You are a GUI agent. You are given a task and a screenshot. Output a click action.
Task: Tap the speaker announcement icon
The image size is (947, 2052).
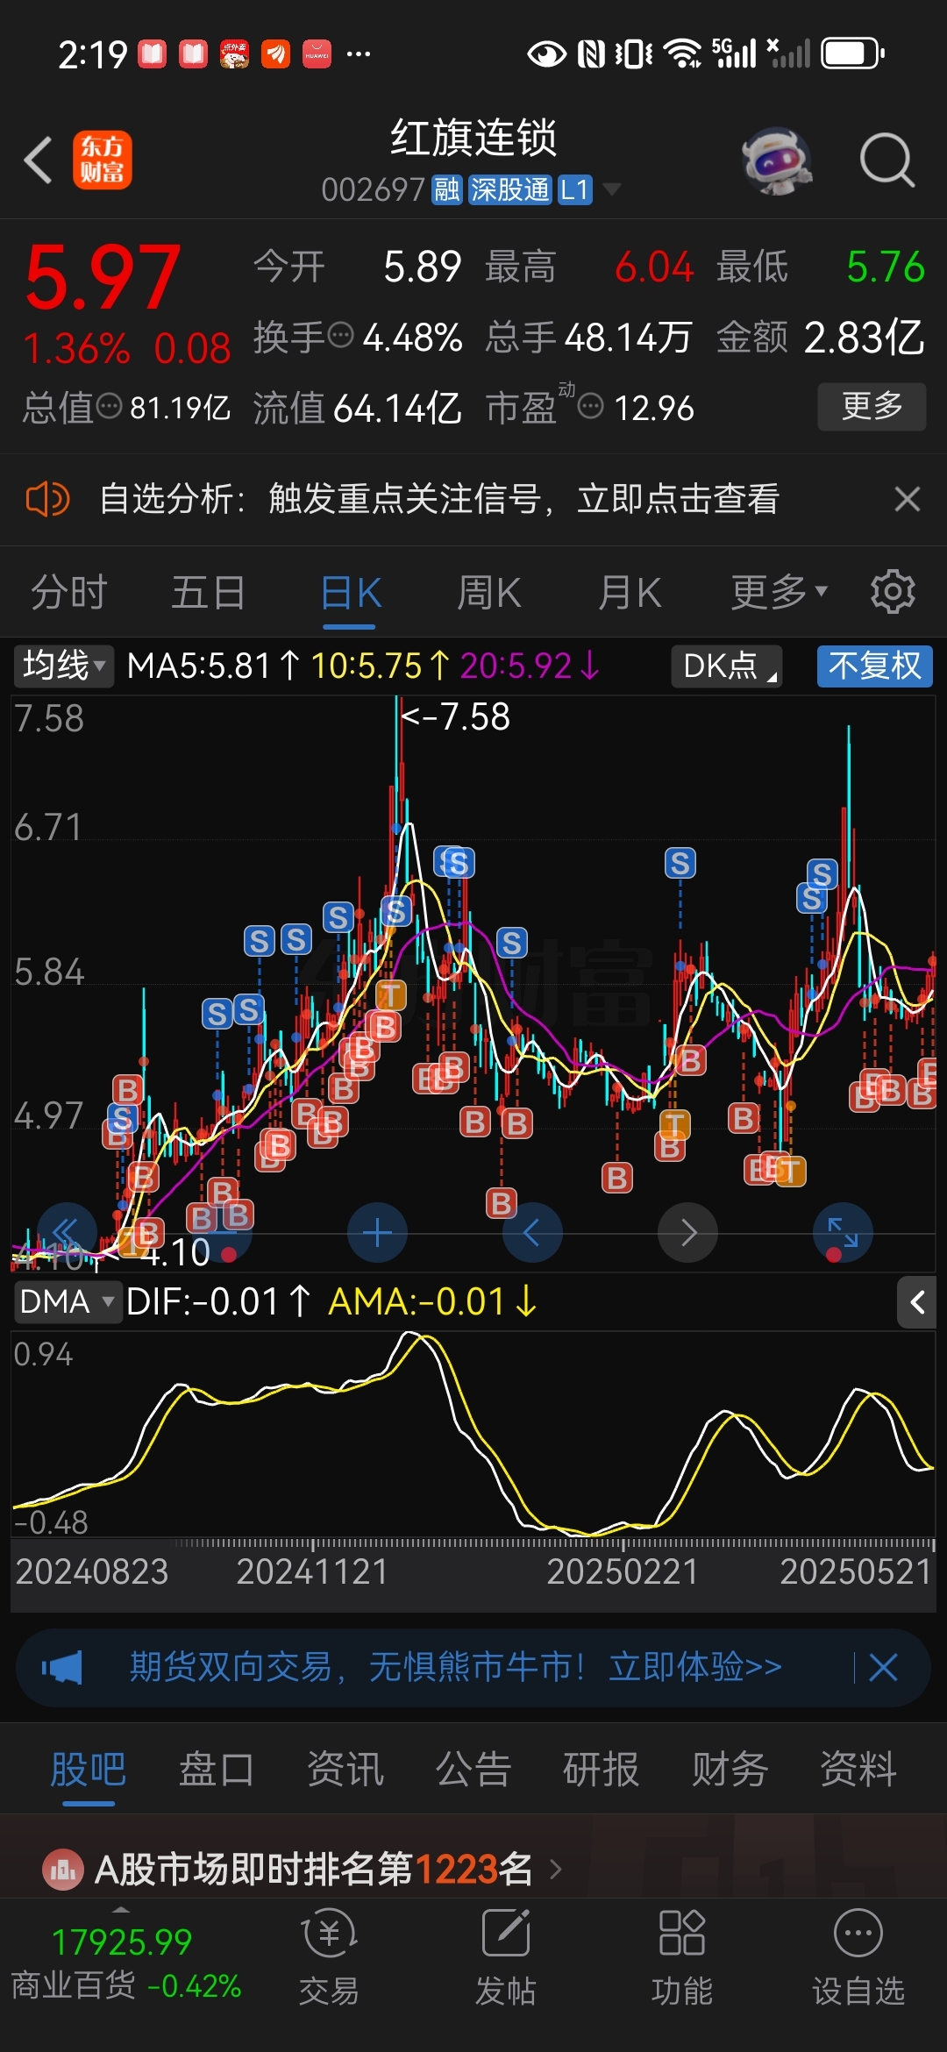47,500
